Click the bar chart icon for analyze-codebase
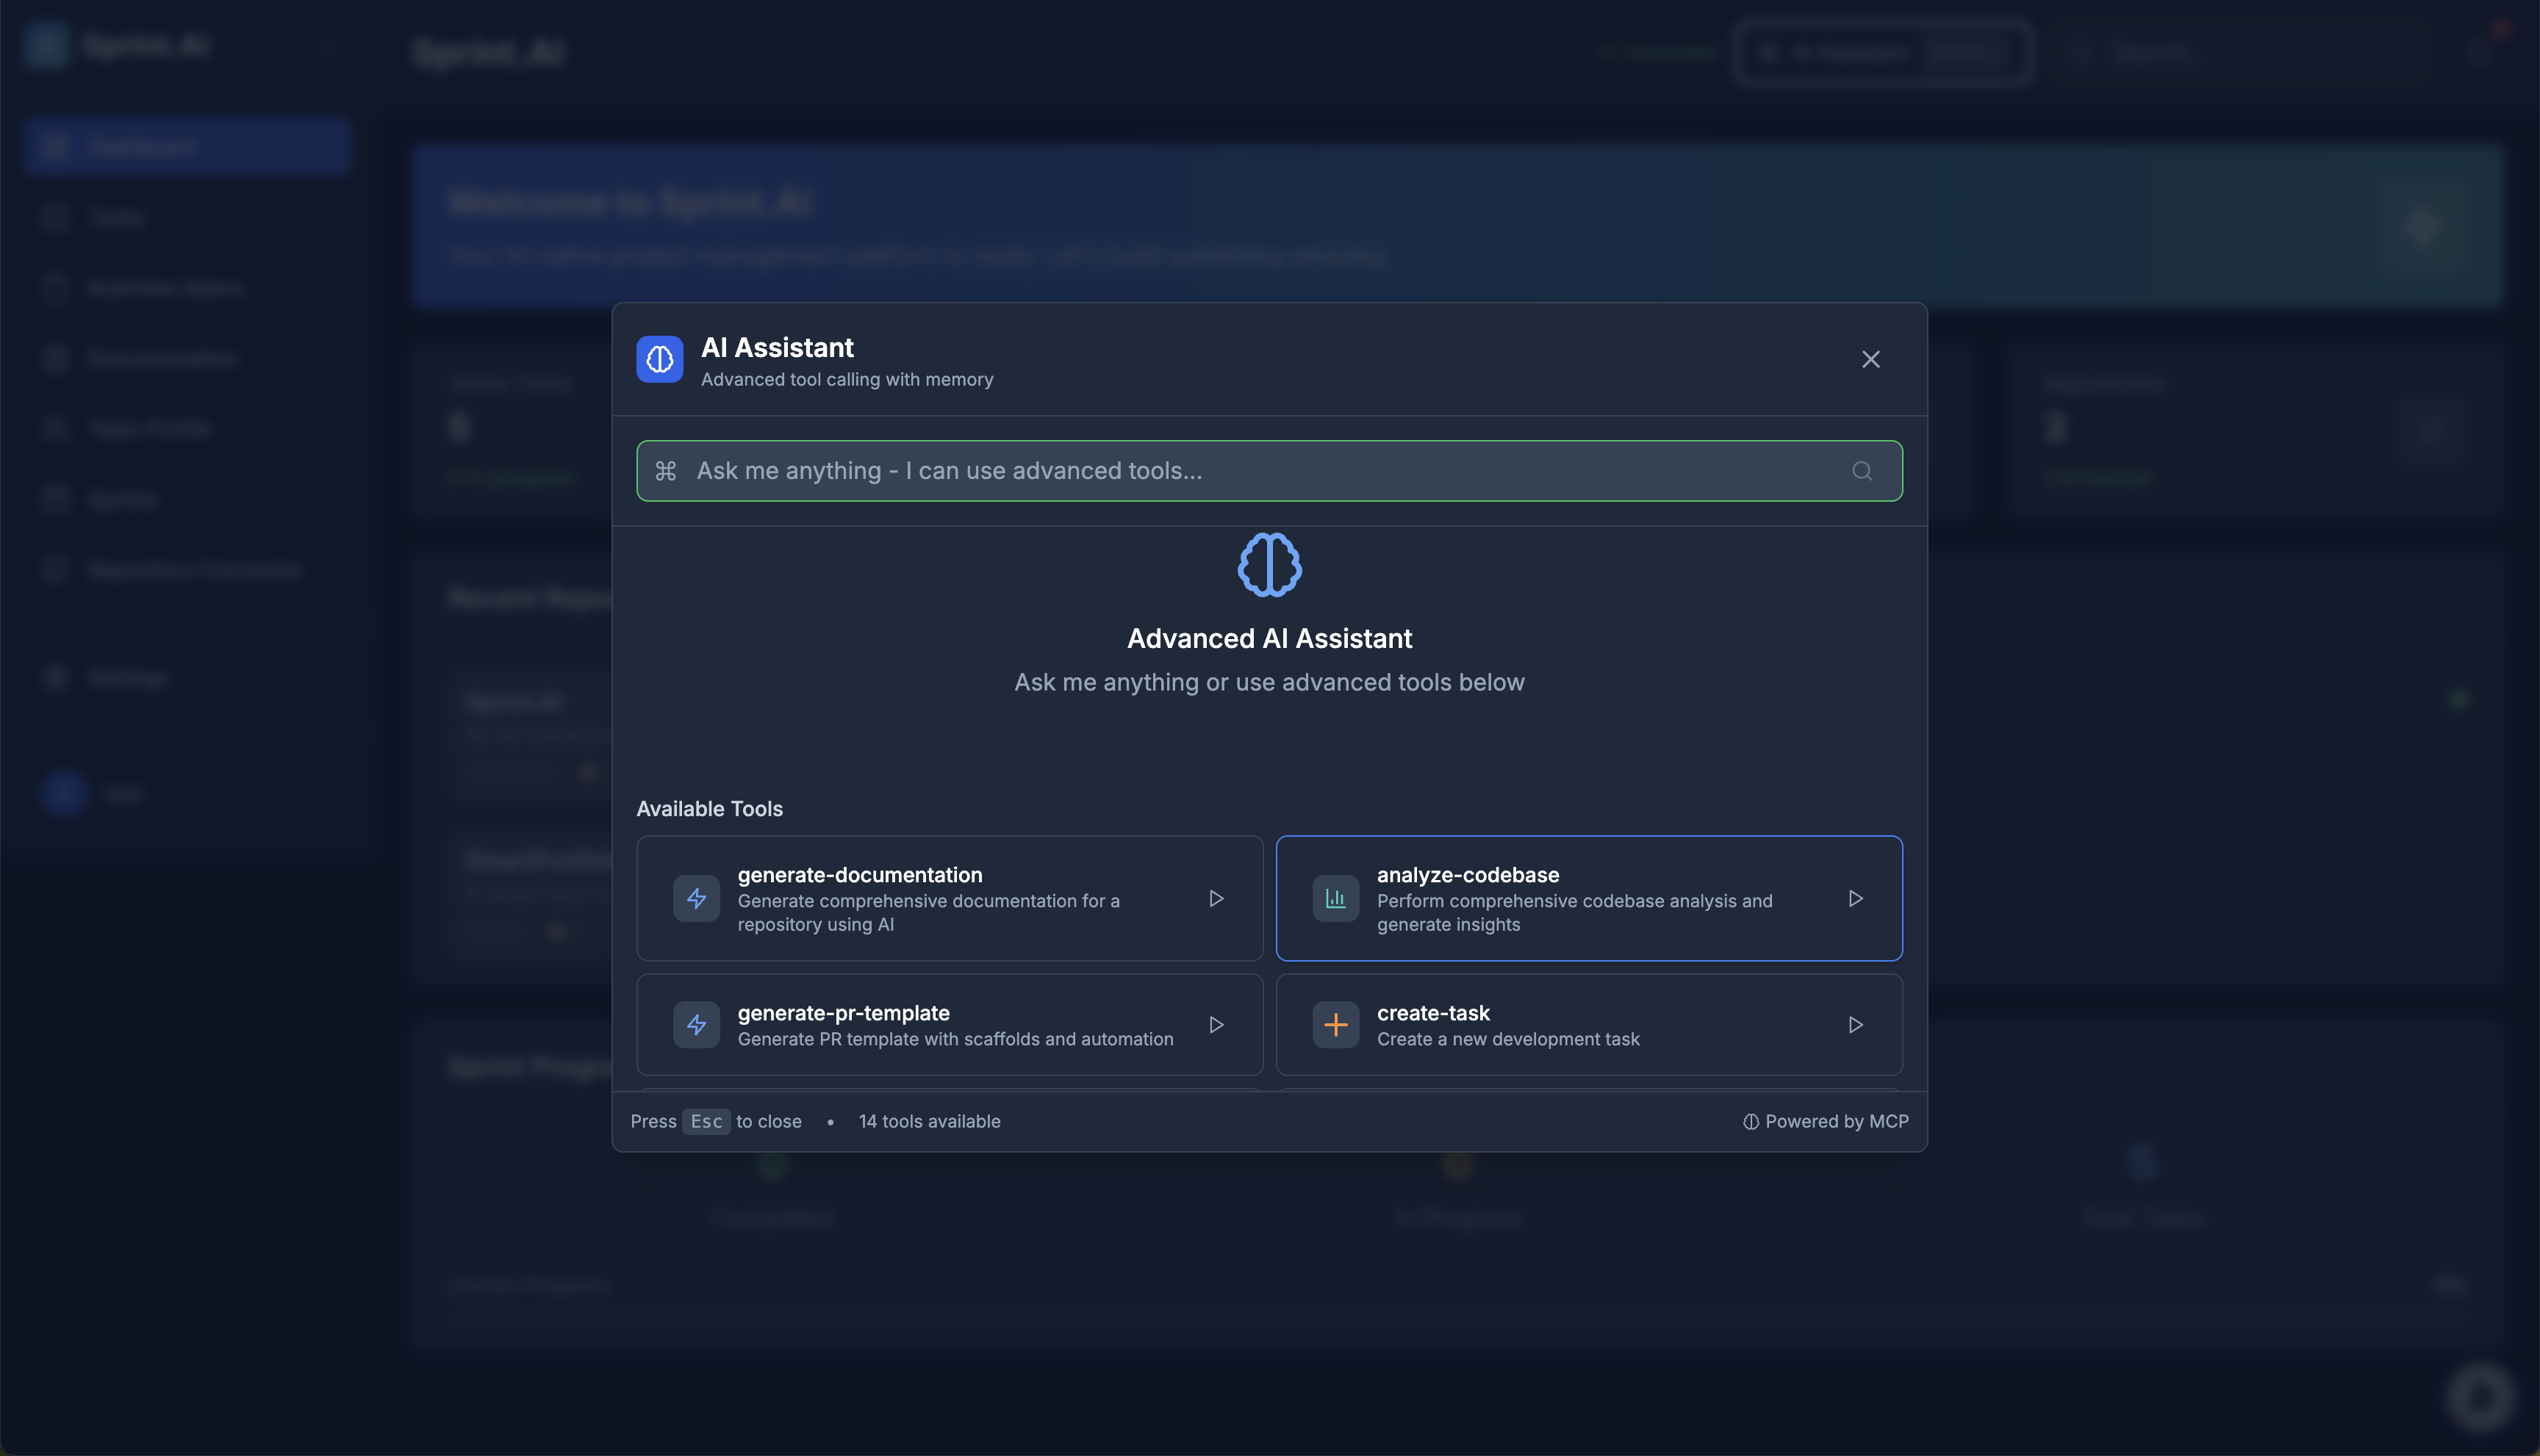The height and width of the screenshot is (1456, 2540). pos(1335,898)
